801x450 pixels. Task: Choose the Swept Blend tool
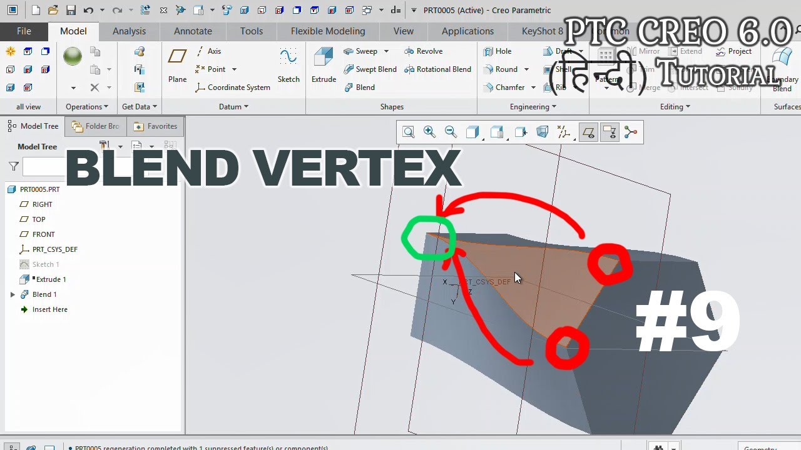370,69
